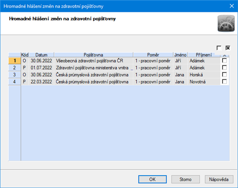Click the Datum column header
Viewport: 238px width, 188px height.
[41, 55]
